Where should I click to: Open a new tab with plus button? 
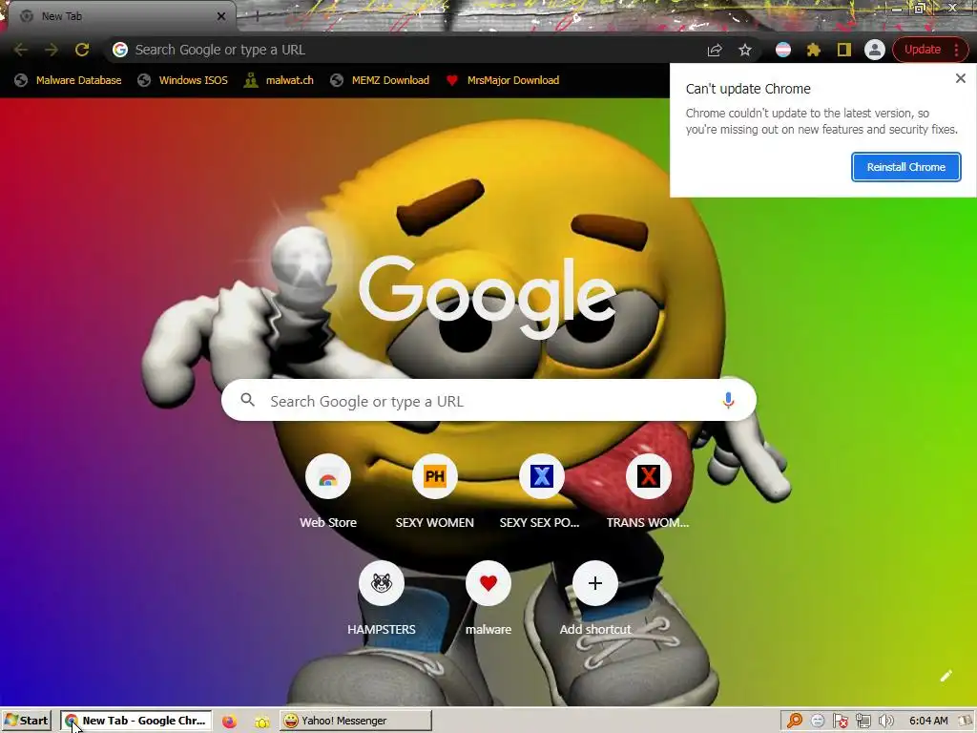[256, 16]
